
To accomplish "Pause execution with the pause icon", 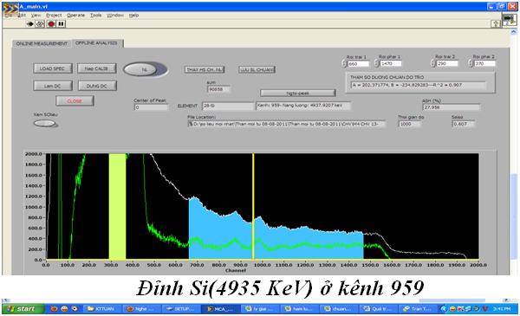I will pyautogui.click(x=61, y=24).
